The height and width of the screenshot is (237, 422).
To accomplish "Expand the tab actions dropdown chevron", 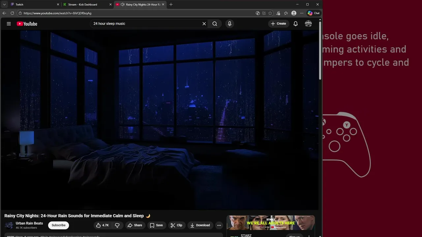I will coord(4,5).
